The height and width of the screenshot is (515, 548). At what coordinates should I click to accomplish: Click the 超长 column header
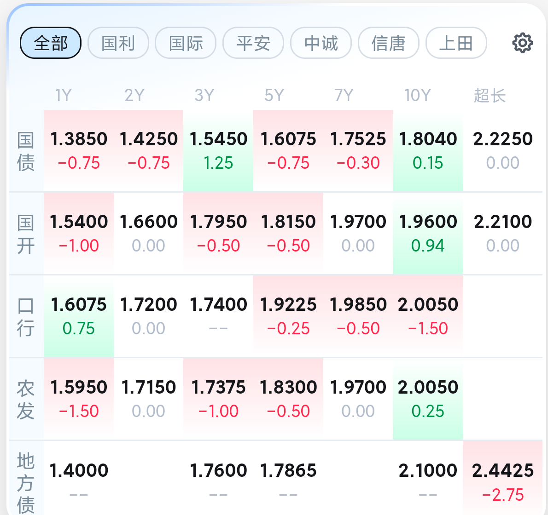pos(490,96)
